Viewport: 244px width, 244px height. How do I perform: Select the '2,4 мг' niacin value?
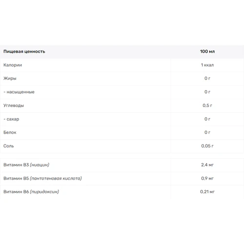coord(207,165)
